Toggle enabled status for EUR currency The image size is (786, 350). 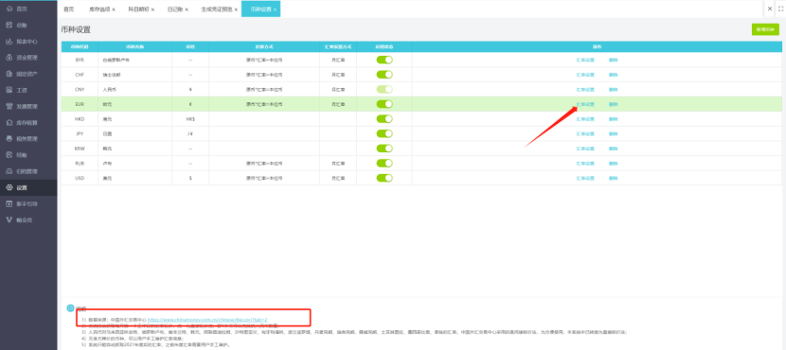(384, 104)
